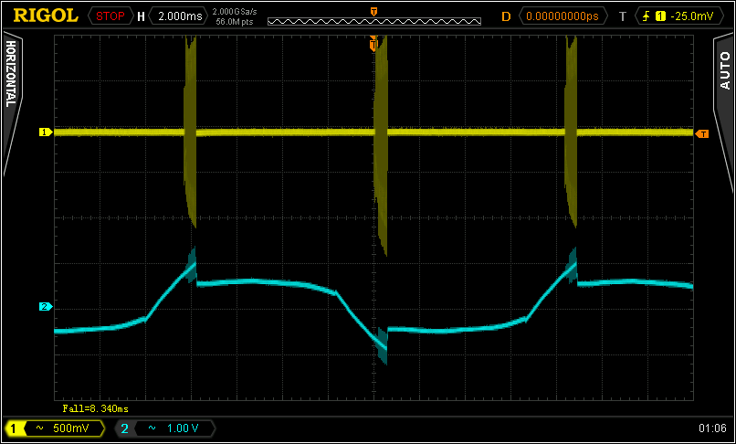The width and height of the screenshot is (736, 444).
Task: Open the channel 1 500mV scale setting
Action: [64, 428]
